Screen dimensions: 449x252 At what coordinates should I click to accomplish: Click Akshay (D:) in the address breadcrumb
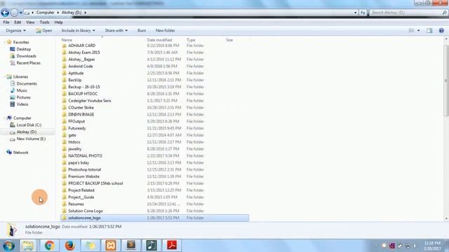[72, 13]
